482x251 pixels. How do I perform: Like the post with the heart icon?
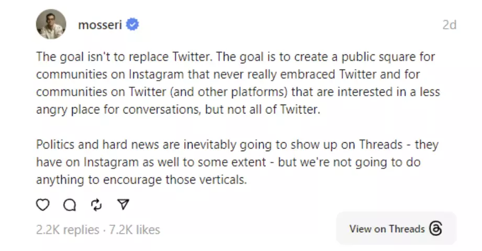tap(43, 204)
